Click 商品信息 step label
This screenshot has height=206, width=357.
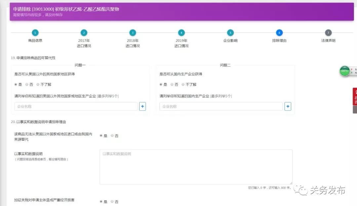[x=35, y=41]
